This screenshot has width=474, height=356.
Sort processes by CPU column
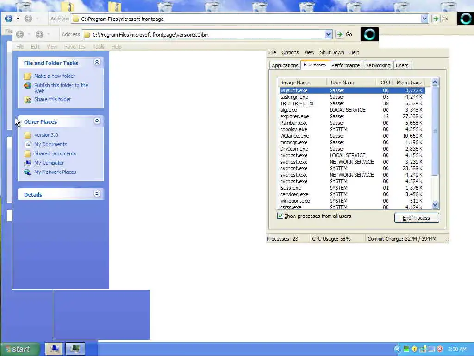(x=385, y=83)
